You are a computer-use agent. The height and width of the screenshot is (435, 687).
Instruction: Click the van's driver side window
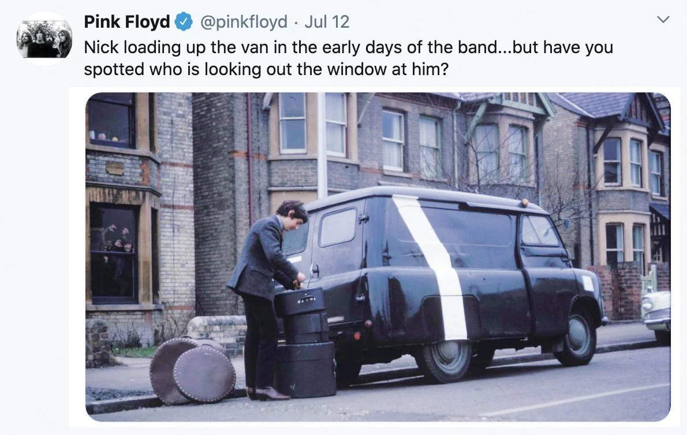[x=540, y=230]
